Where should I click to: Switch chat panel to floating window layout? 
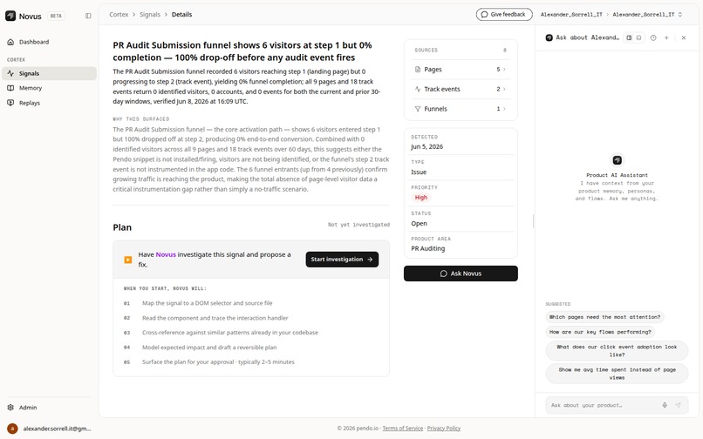(x=638, y=38)
